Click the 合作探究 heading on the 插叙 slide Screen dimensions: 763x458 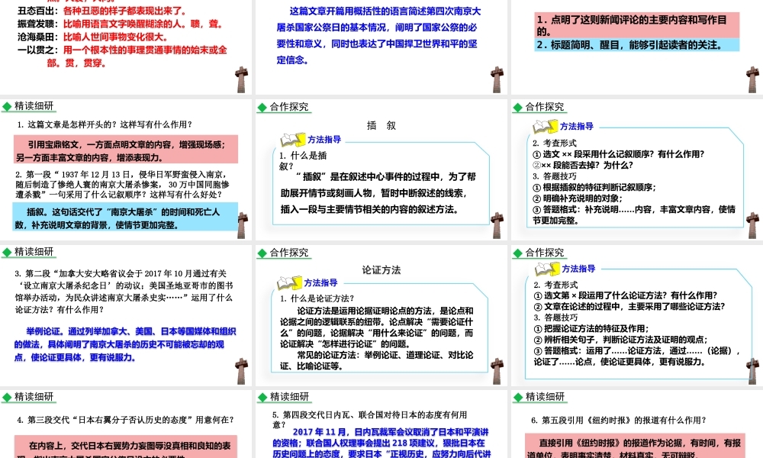click(x=289, y=107)
